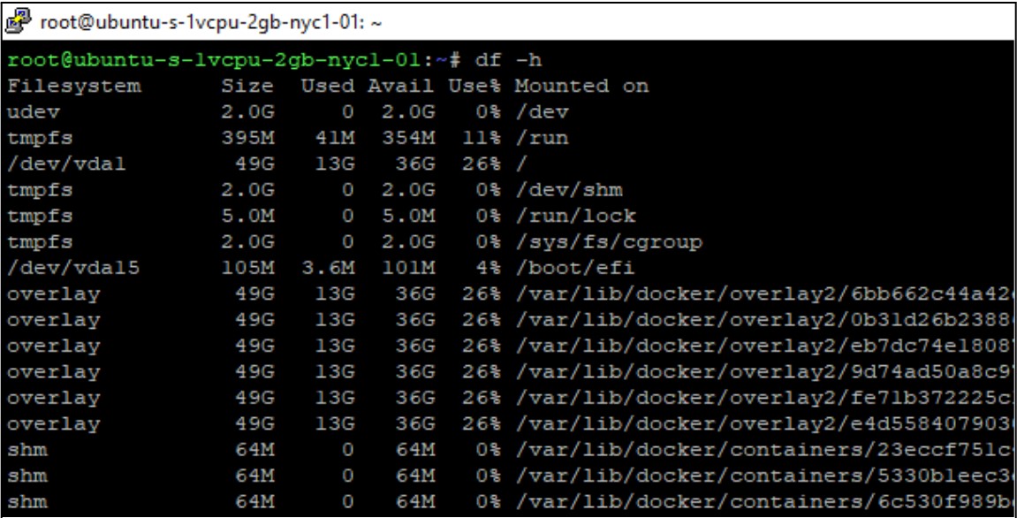Click the overlay2 path starting with eb7dc74e1808
Screen dimensions: 1017x518
pos(764,346)
